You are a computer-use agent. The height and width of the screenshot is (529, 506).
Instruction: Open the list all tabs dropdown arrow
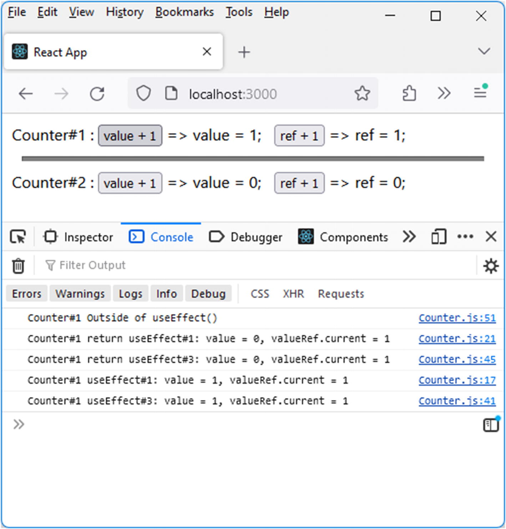[484, 51]
